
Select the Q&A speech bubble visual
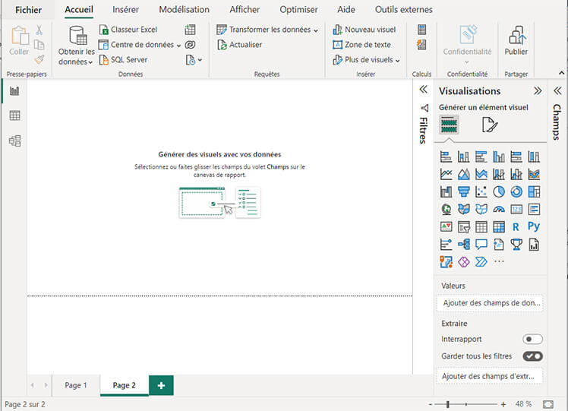tap(481, 245)
